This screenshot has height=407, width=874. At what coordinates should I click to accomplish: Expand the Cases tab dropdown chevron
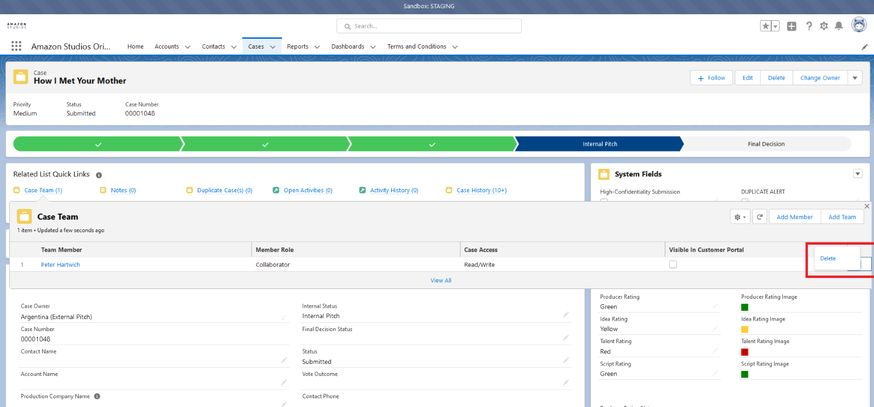point(273,47)
